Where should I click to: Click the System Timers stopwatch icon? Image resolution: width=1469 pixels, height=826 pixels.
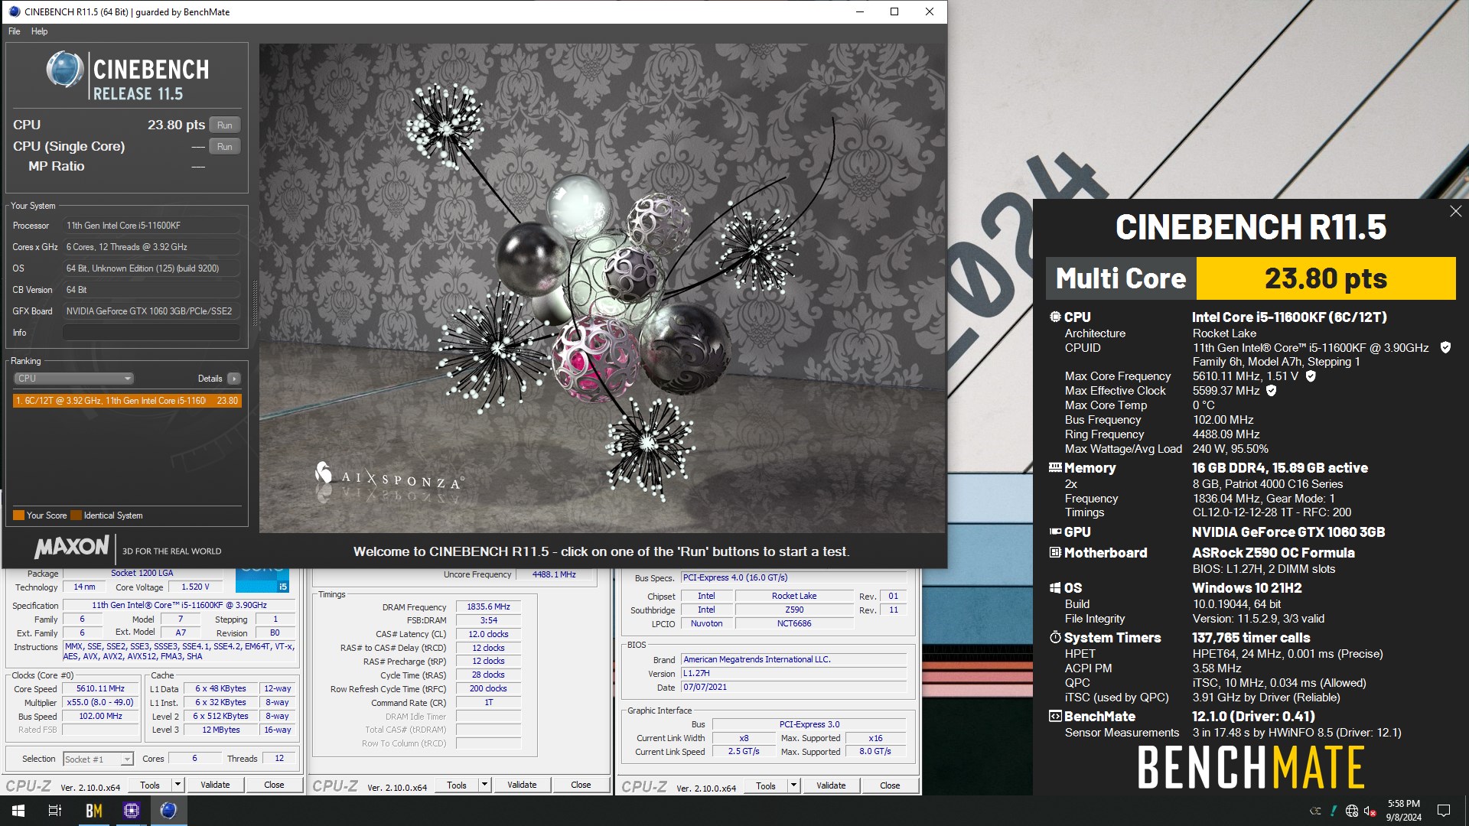point(1055,637)
